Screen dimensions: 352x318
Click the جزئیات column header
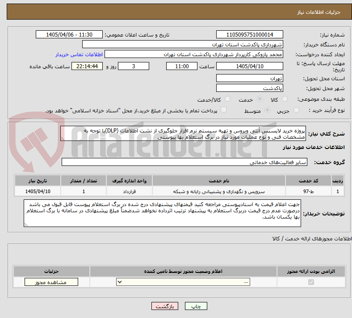pos(51,271)
